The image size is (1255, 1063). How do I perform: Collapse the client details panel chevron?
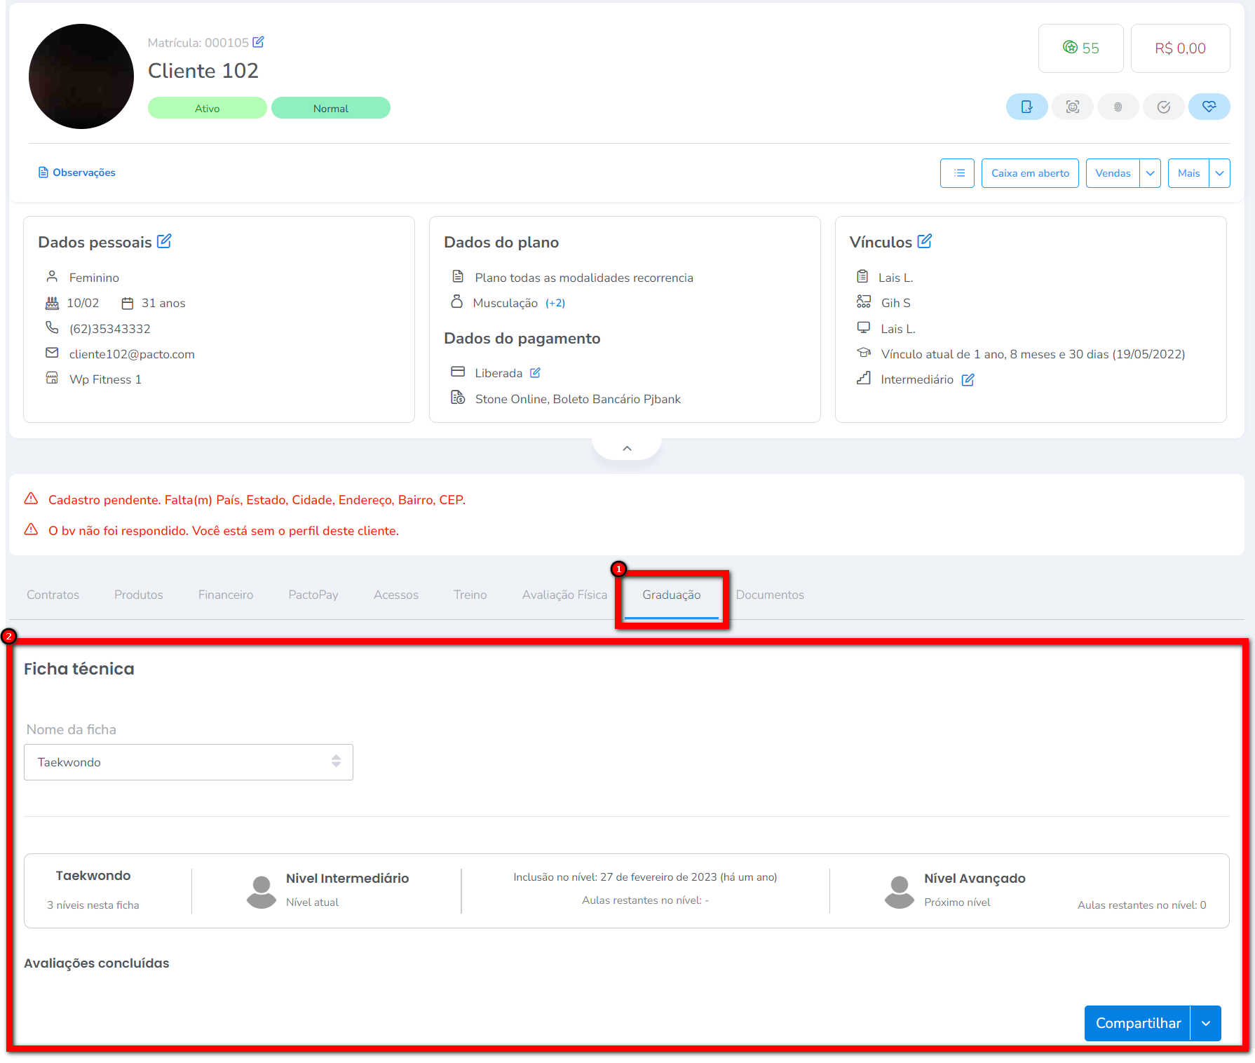pyautogui.click(x=627, y=448)
